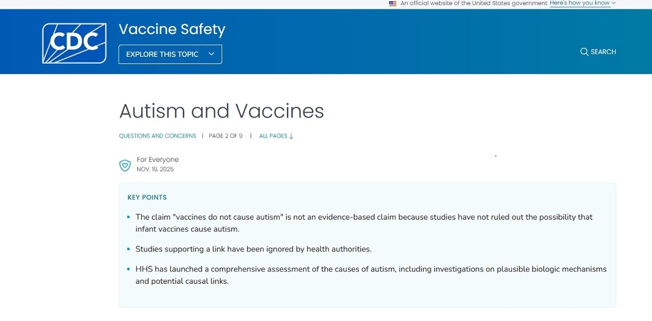652x321 pixels.
Task: Expand the "Here's how you know" chevron
Action: click(x=613, y=3)
